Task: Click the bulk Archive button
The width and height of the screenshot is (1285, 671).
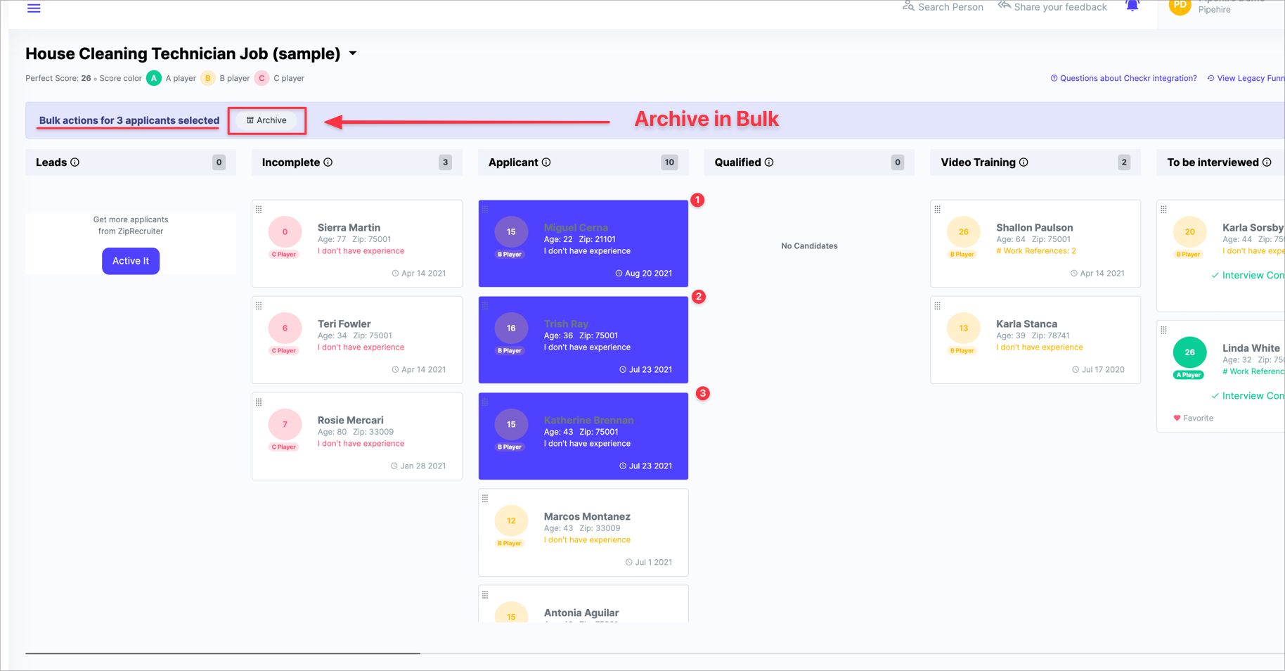Action: point(267,120)
